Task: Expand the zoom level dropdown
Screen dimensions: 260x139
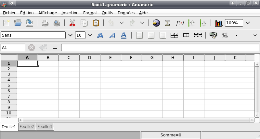Action: [x=248, y=23]
